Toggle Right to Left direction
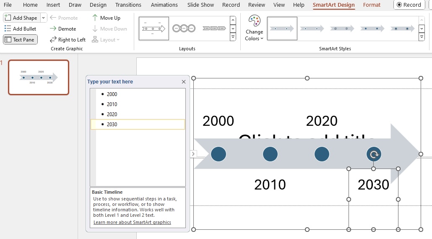 (68, 40)
